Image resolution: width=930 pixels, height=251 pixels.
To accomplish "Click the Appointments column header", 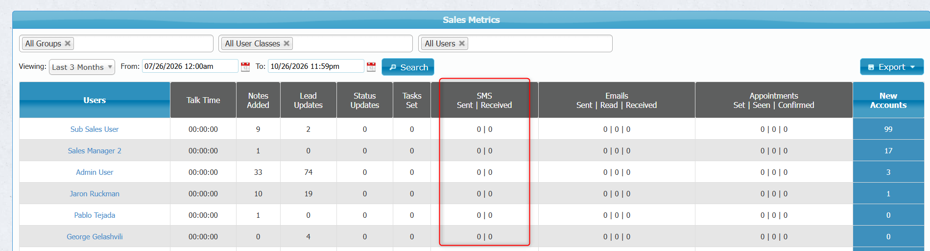I will 774,100.
